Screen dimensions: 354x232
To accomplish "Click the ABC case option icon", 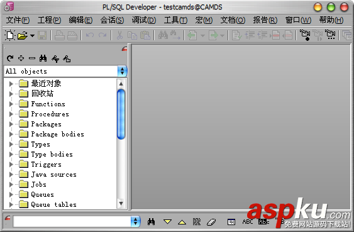I will 248,222.
